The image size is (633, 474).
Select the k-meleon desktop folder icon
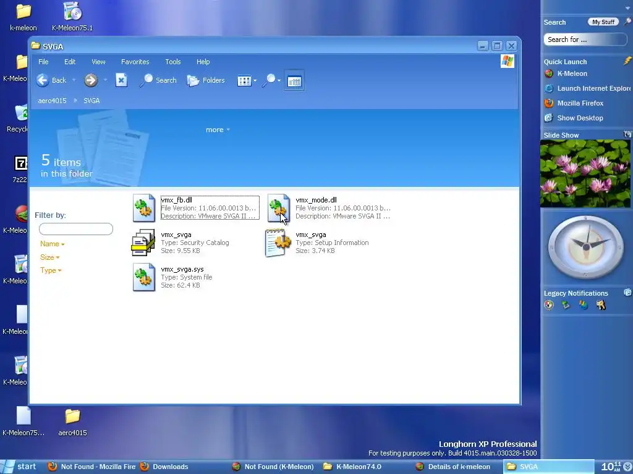(23, 11)
